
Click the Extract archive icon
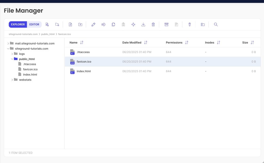point(176,24)
